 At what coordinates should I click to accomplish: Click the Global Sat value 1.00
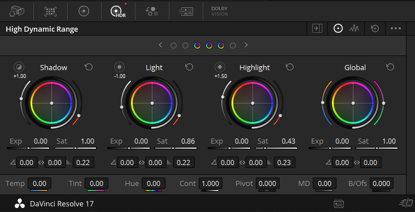(x=389, y=141)
